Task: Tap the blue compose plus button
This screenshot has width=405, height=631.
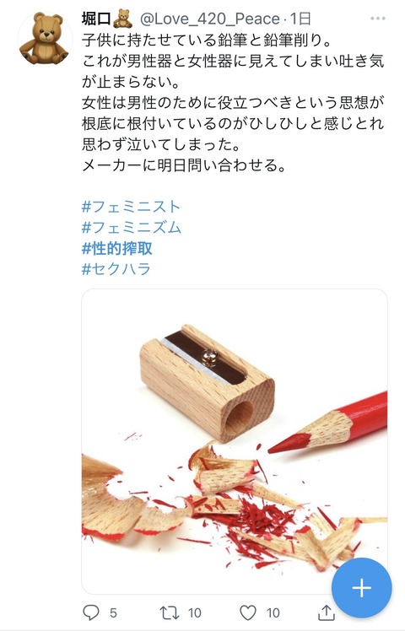Action: coord(361,587)
